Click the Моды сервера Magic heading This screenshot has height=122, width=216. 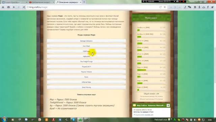[x=86, y=35]
